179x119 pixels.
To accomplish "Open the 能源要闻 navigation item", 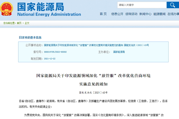I will (x=159, y=14).
